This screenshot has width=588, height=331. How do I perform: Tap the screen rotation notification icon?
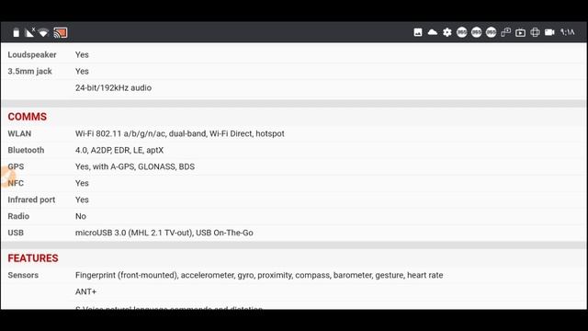click(535, 32)
